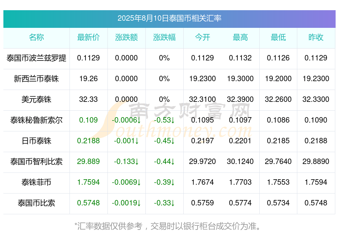
Task: Click low value 32.2600
Action: (x=278, y=99)
